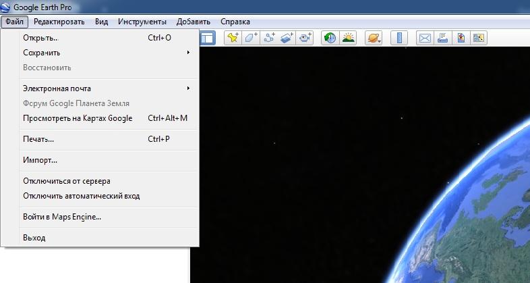Screen dimensions: 530x283
Task: Open the planet switcher Saturn icon
Action: click(x=374, y=38)
